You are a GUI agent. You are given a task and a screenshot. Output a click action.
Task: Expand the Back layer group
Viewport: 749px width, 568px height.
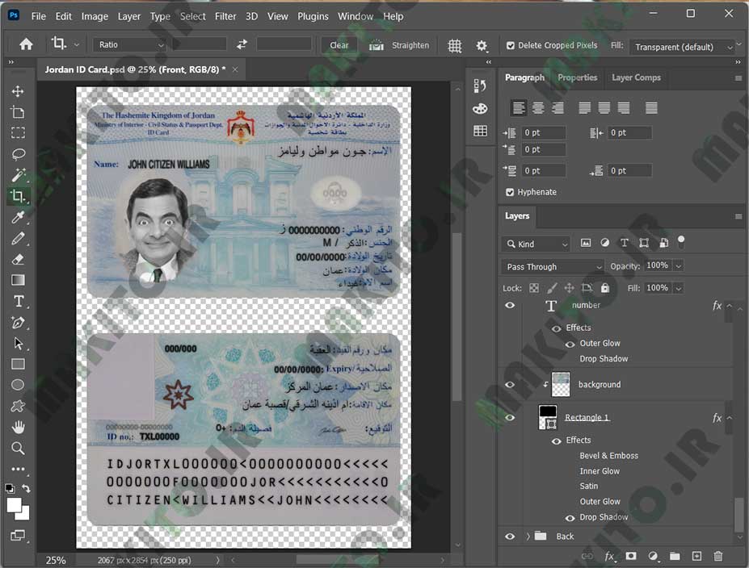tap(528, 537)
